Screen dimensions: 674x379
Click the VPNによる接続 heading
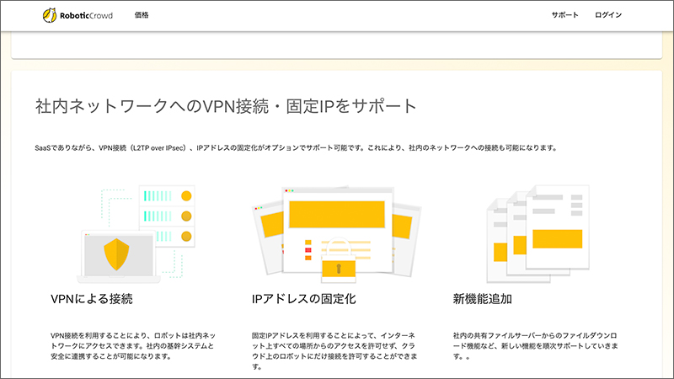coord(92,299)
